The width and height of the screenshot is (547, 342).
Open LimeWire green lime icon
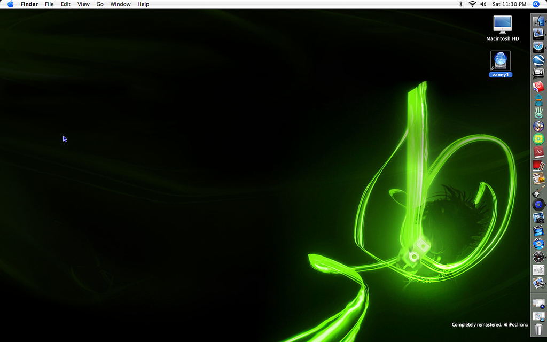(538, 139)
